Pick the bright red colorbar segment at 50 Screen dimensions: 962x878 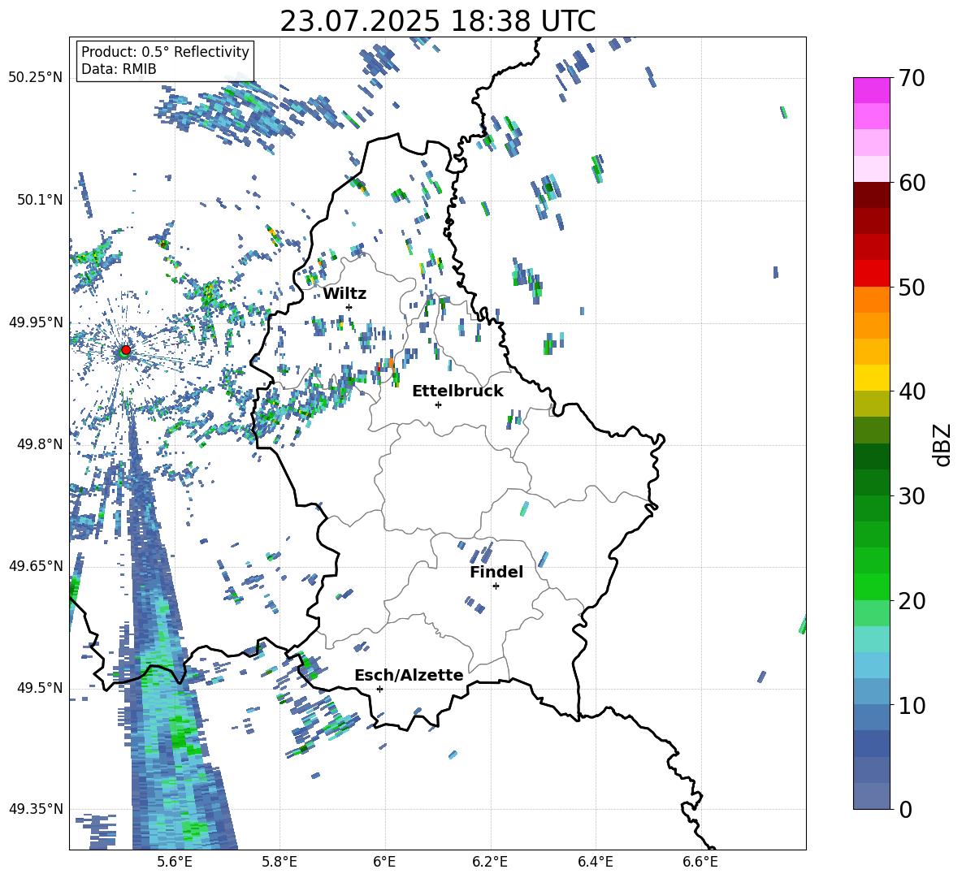871,273
